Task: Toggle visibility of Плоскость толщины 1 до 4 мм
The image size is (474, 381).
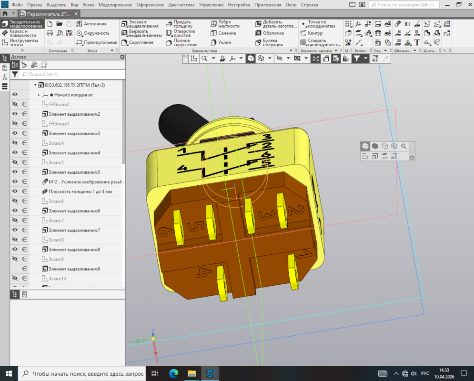Action: click(15, 191)
